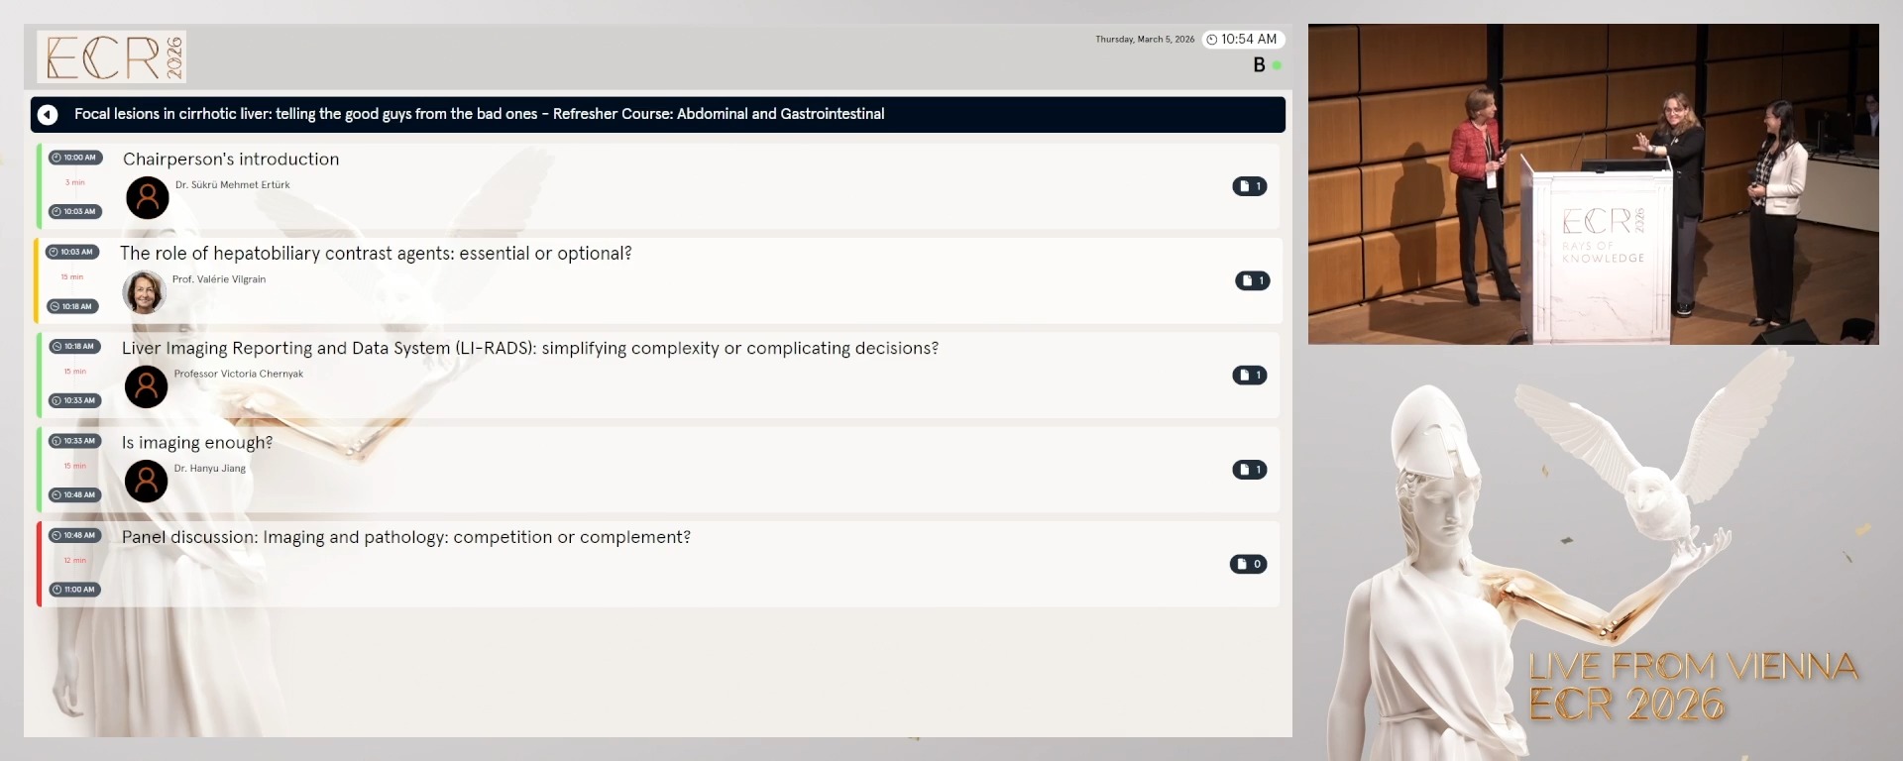
Task: Open the Panel discussion imaging and pathology item
Action: (405, 537)
